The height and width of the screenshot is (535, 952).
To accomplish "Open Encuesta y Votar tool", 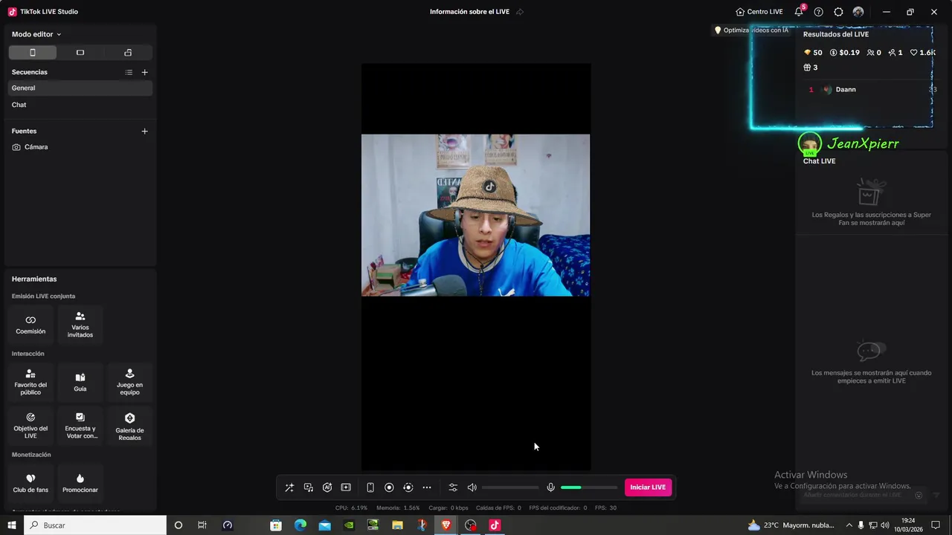I will [x=80, y=426].
